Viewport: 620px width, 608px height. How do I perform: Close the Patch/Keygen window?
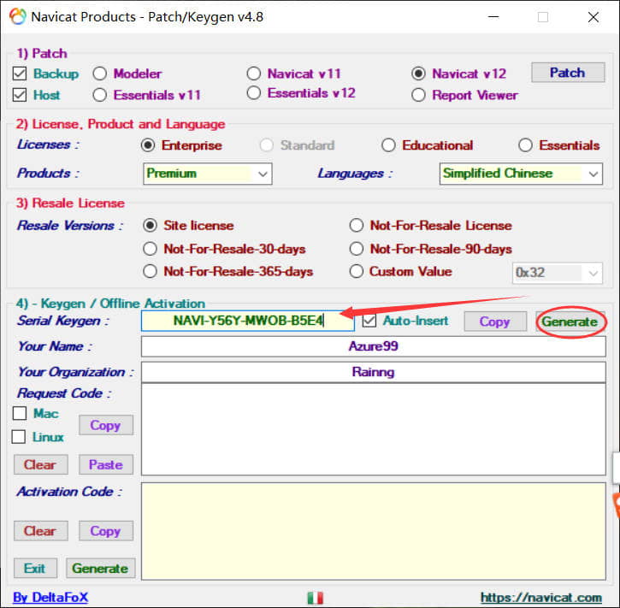click(593, 17)
